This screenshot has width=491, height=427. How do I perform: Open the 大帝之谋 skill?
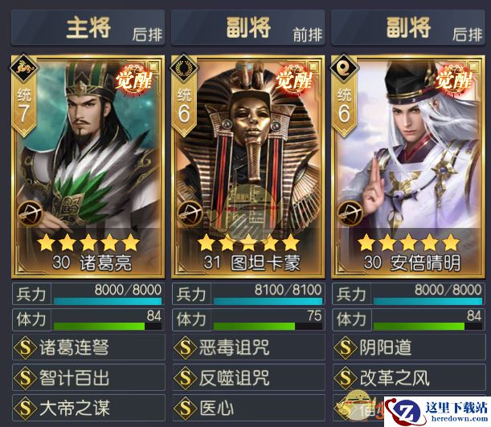(x=88, y=408)
